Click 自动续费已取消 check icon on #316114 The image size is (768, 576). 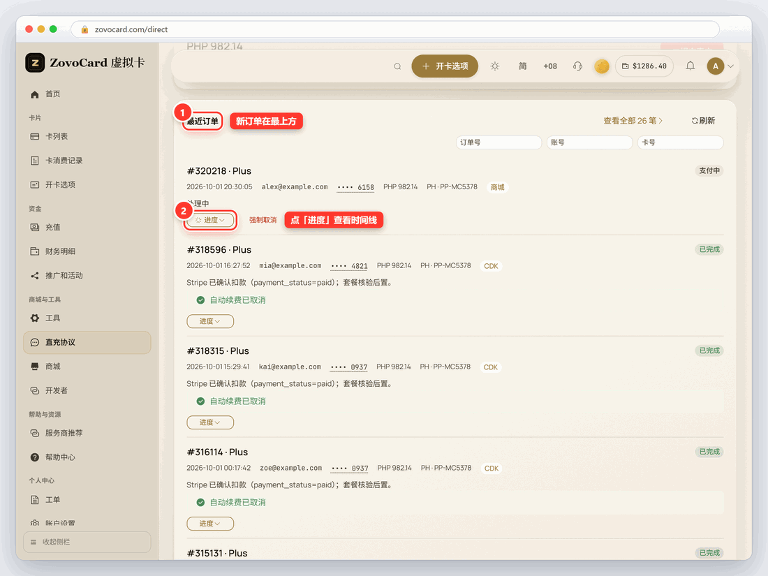[x=200, y=502]
